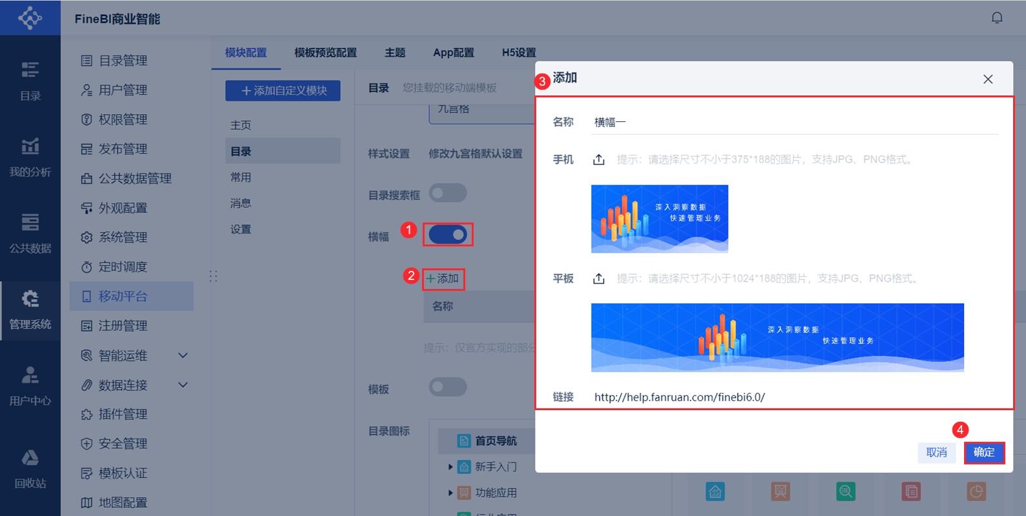Viewport: 1026px width, 516px height.
Task: Click the 平板 banner image thumbnail
Action: pos(778,337)
